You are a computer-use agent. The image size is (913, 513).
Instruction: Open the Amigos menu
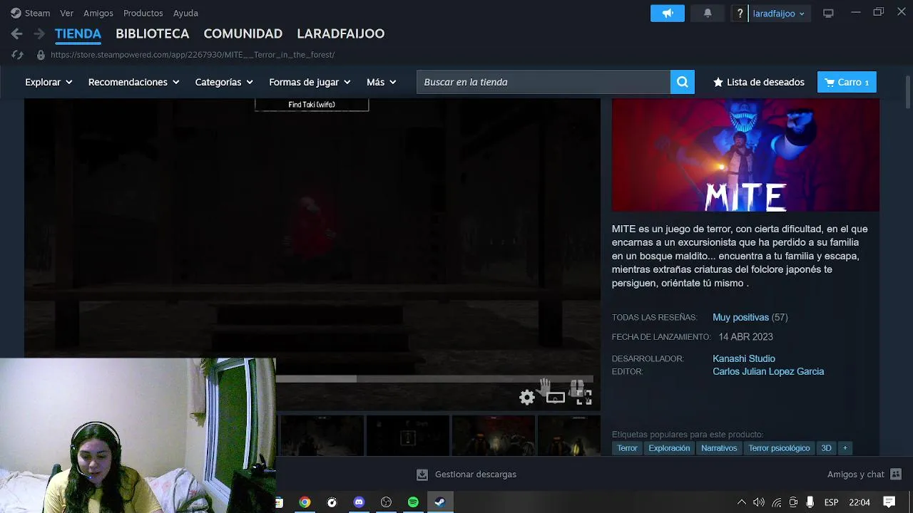click(98, 13)
